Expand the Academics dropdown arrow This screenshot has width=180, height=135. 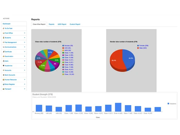click(x=24, y=66)
